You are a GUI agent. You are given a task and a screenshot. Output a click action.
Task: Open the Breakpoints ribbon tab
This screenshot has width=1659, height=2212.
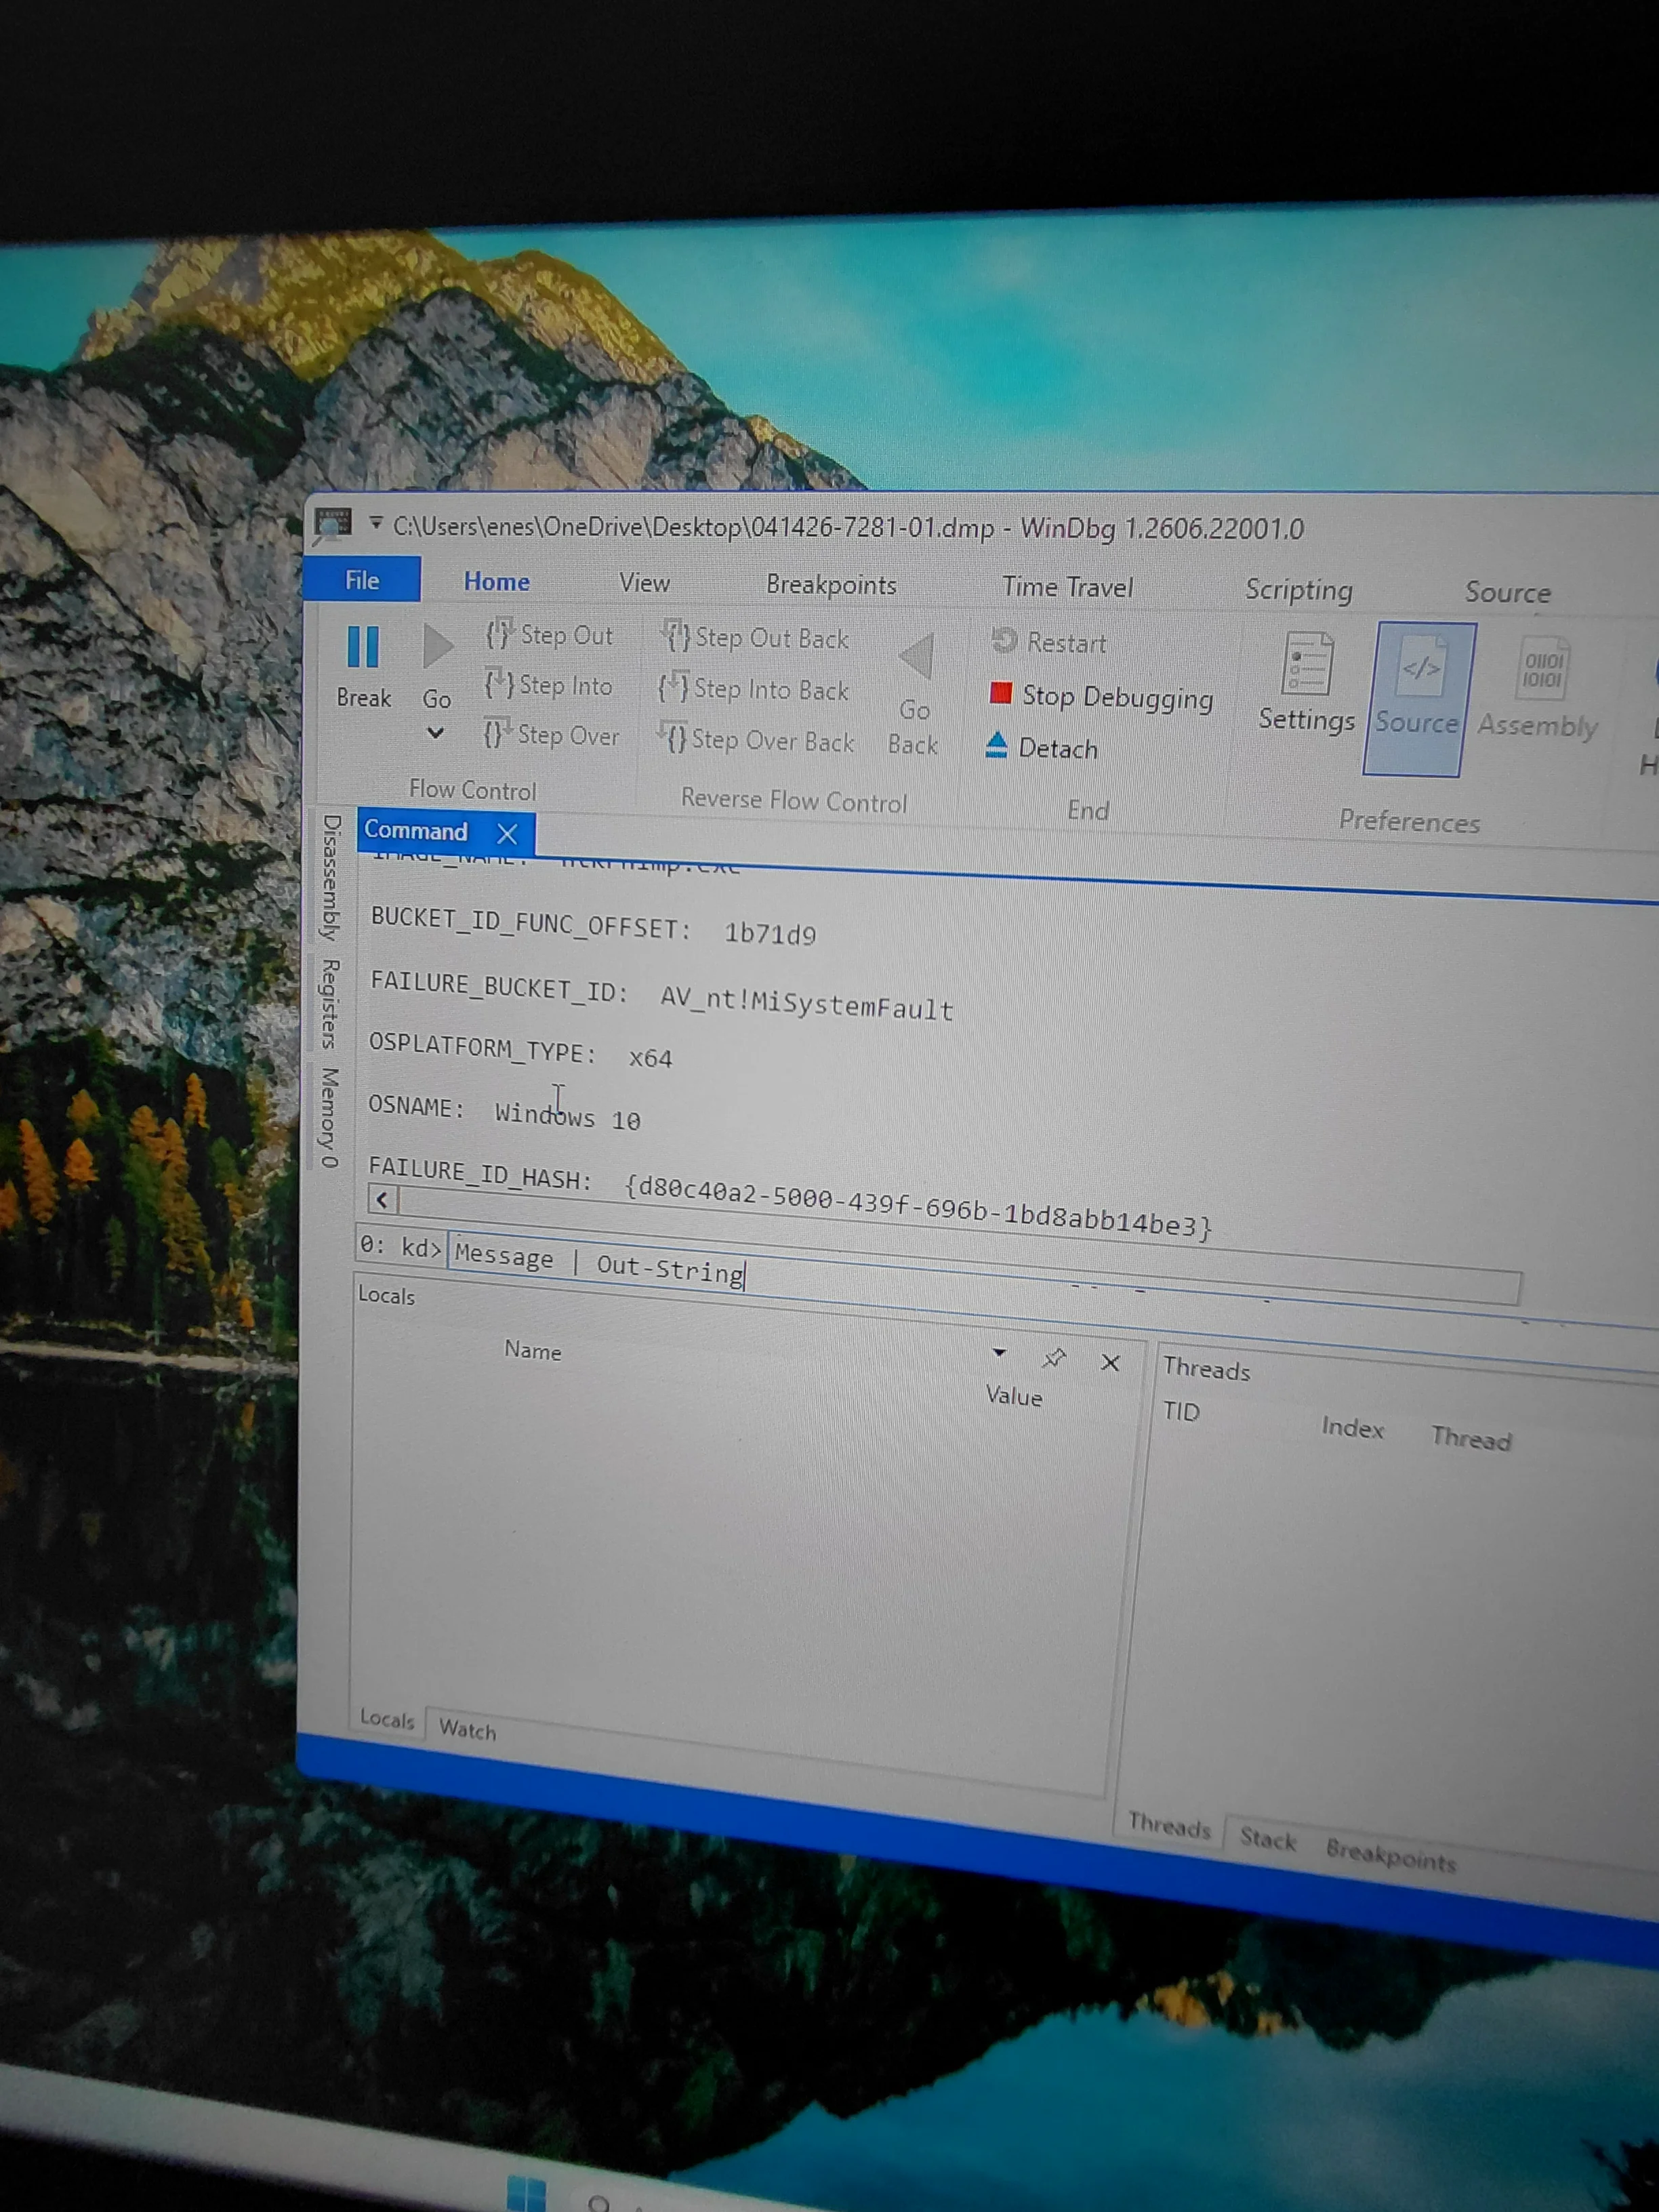click(x=831, y=585)
